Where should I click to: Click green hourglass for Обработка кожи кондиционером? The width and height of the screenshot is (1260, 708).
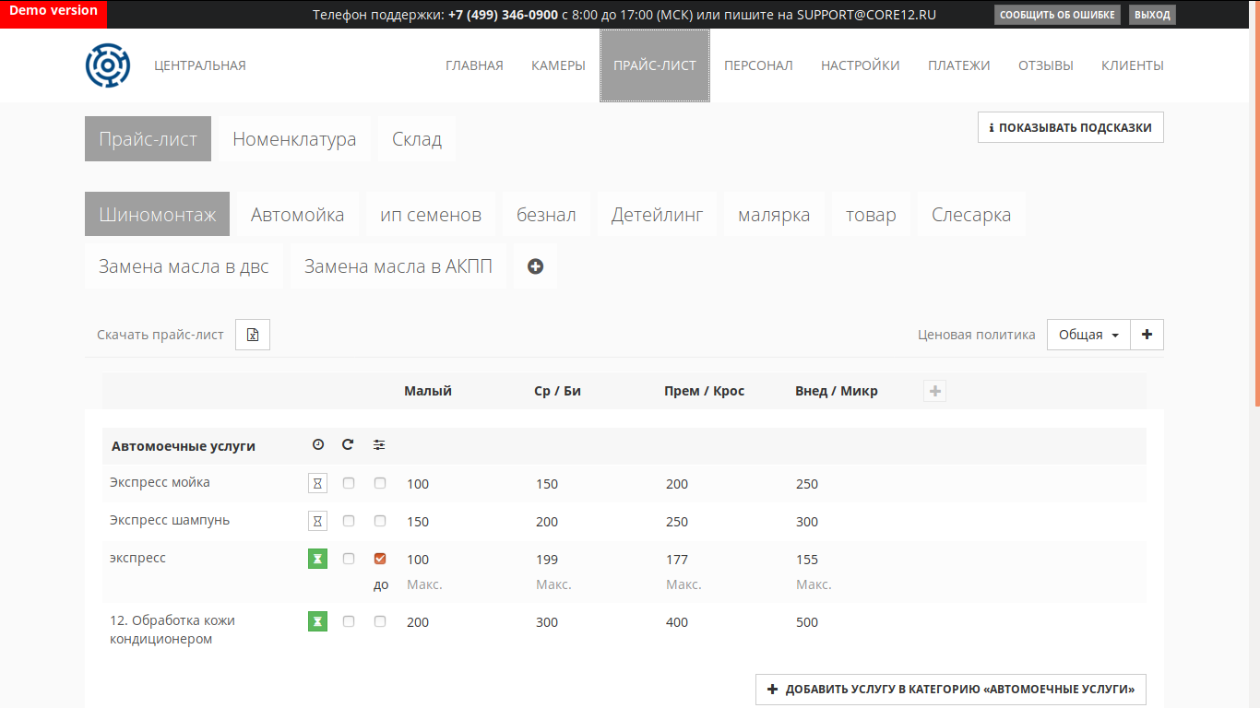click(x=317, y=621)
